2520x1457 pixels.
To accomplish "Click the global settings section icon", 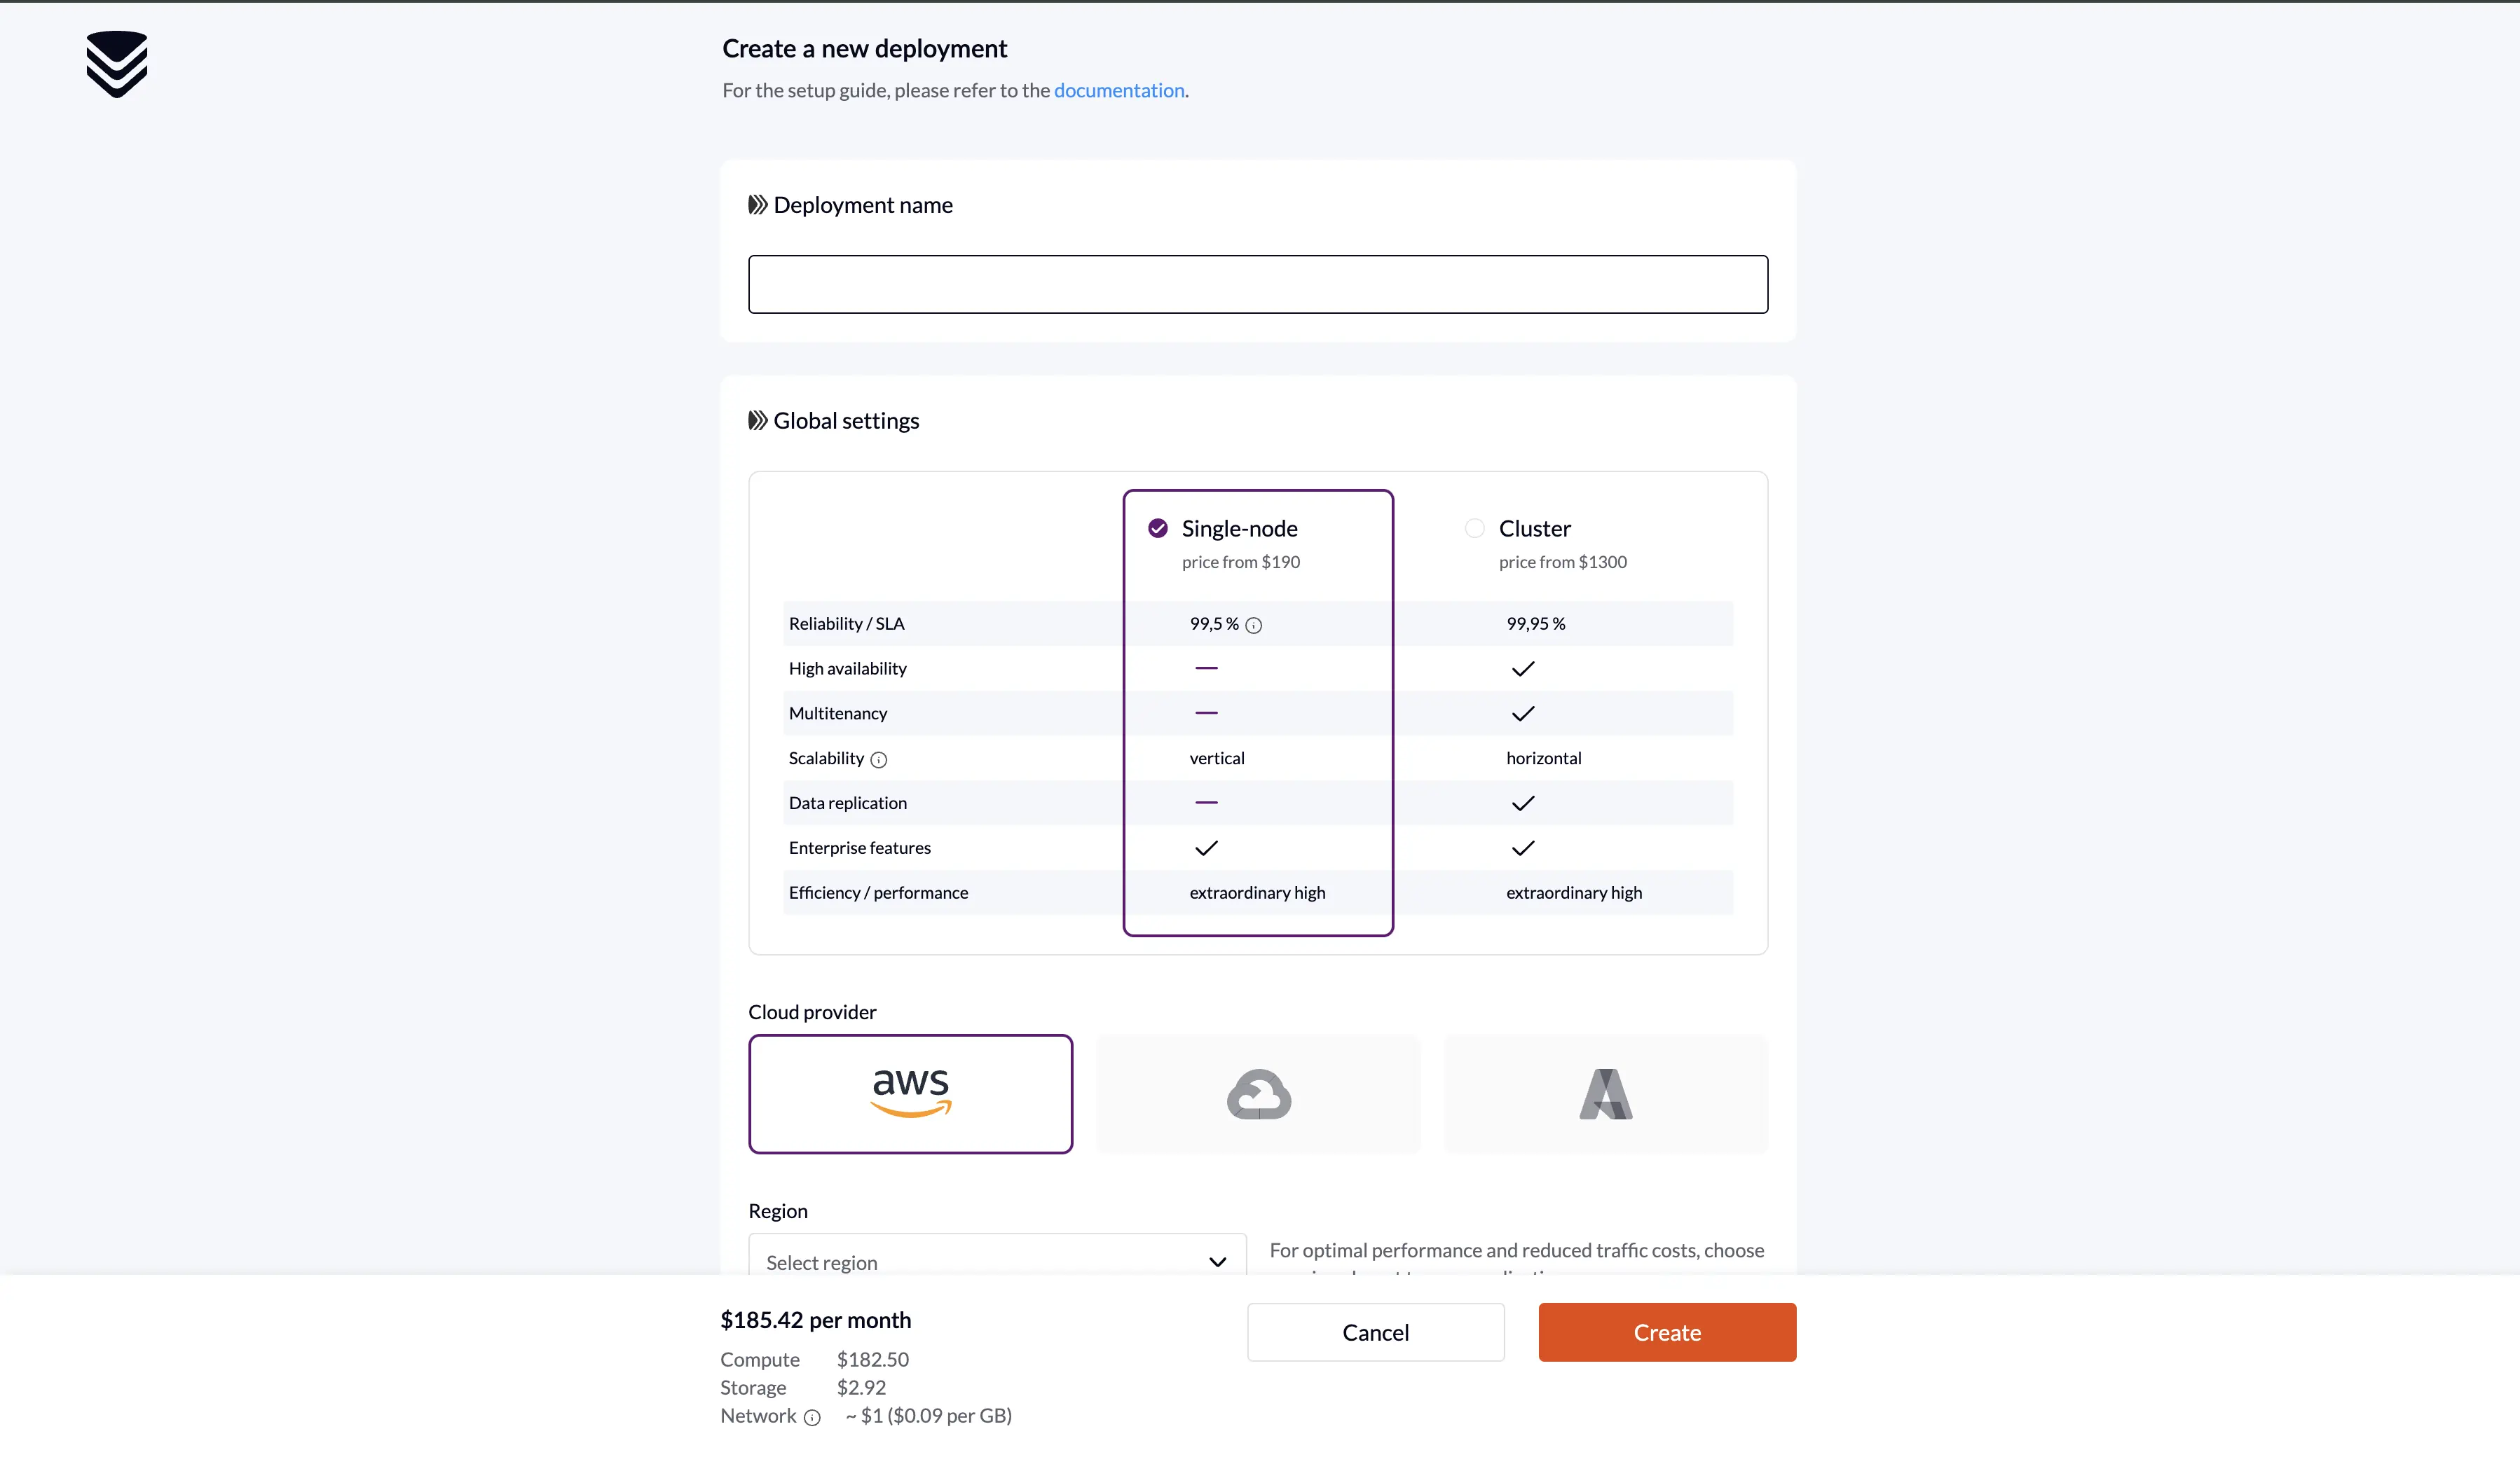I will [x=756, y=420].
